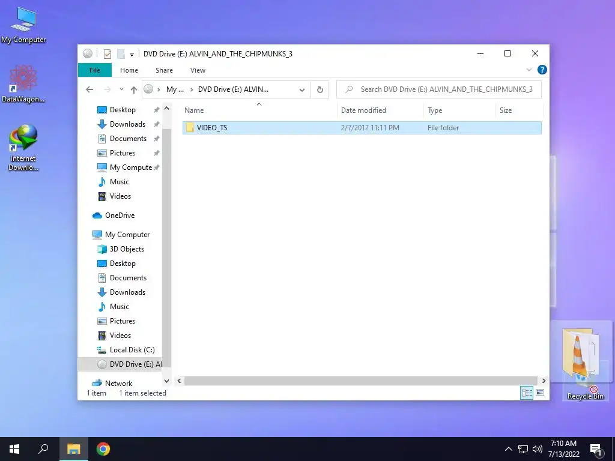This screenshot has width=615, height=461.
Task: Click the 'My ...' breadcrumb segment
Action: pos(175,89)
